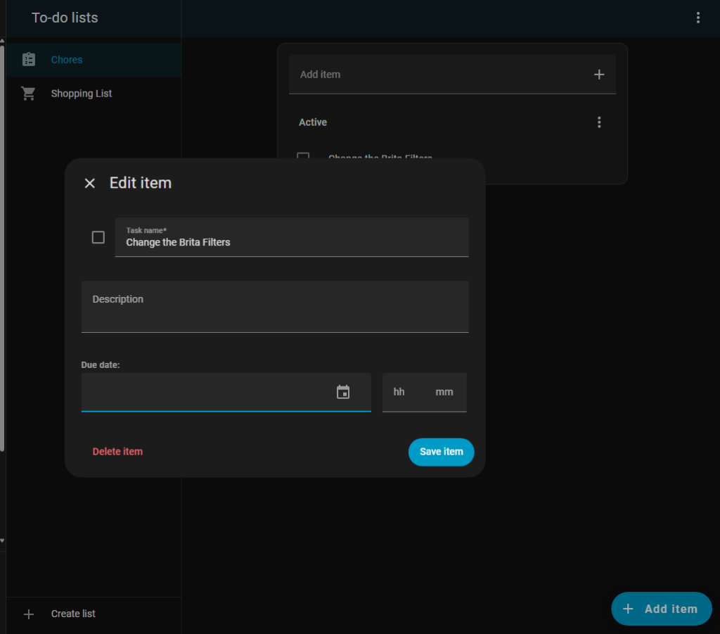720x634 pixels.
Task: Click the Shopping List cart icon
Action: coord(29,94)
